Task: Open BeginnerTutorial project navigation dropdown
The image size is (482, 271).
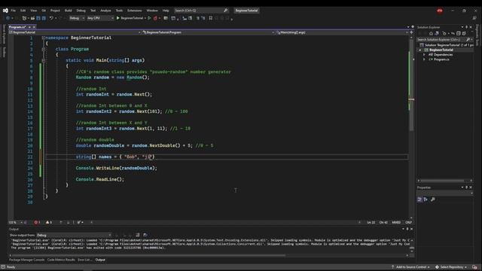Action: [75, 32]
